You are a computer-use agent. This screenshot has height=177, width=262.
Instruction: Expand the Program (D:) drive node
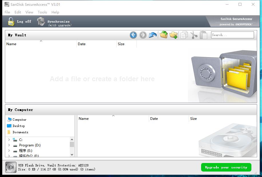coord(9,145)
